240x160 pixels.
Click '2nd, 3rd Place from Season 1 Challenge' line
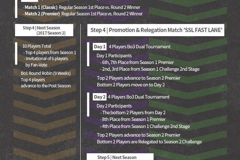pyautogui.click(x=150, y=69)
